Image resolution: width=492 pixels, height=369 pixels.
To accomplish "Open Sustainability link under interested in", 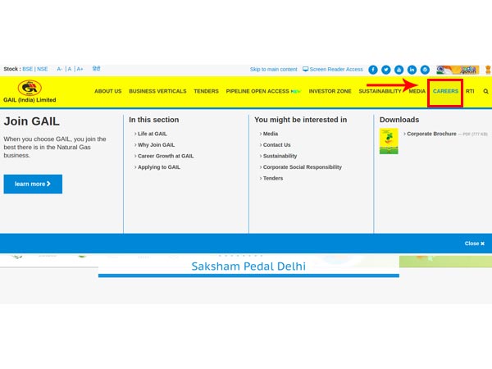I will 280,156.
